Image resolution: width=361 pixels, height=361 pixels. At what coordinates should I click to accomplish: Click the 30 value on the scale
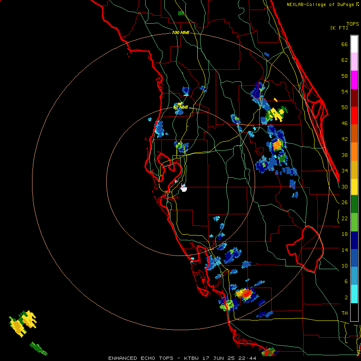[345, 187]
